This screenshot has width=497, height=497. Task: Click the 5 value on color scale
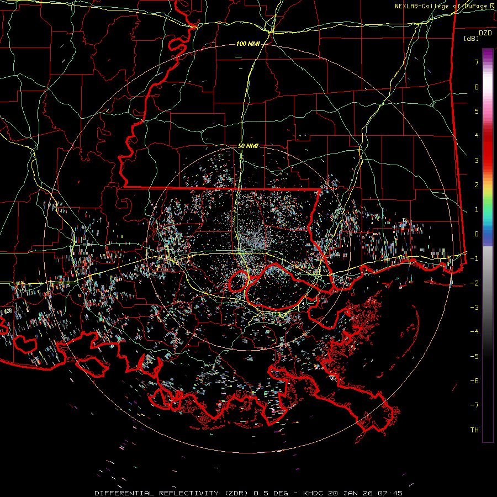coord(477,111)
